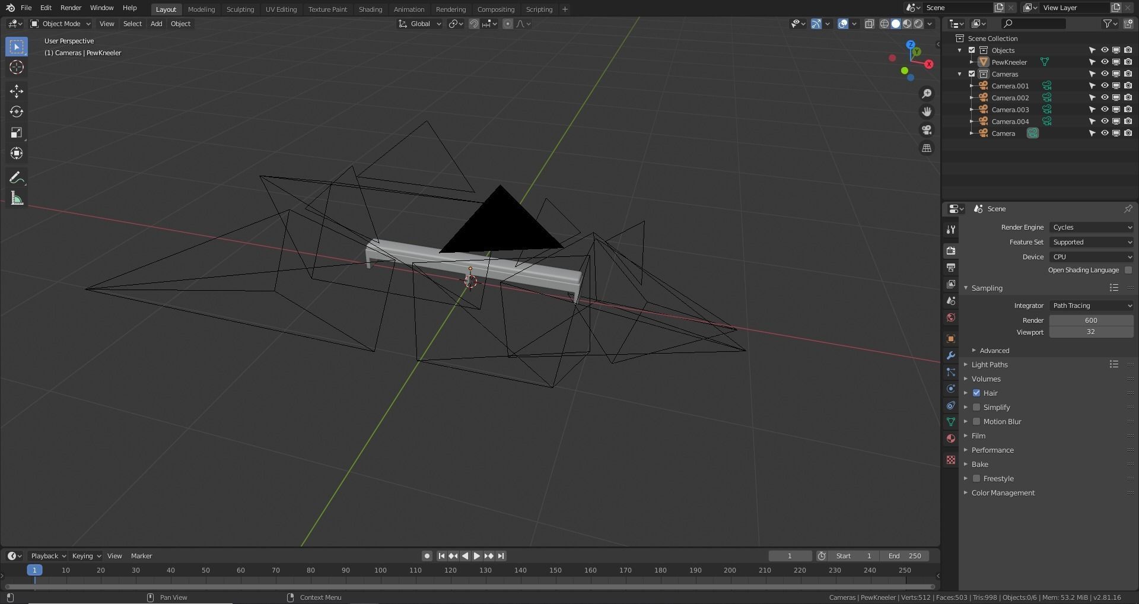The image size is (1139, 604).
Task: Disable Camera.004 in renders
Action: 1128,122
